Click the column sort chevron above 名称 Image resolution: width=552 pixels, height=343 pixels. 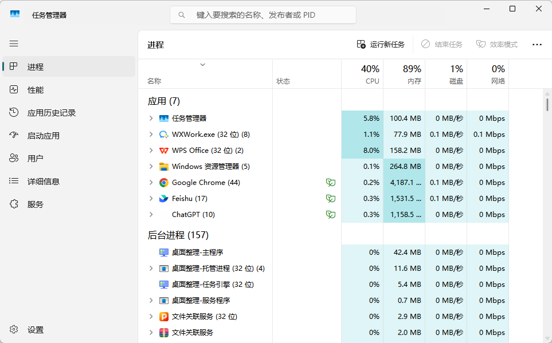(202, 65)
